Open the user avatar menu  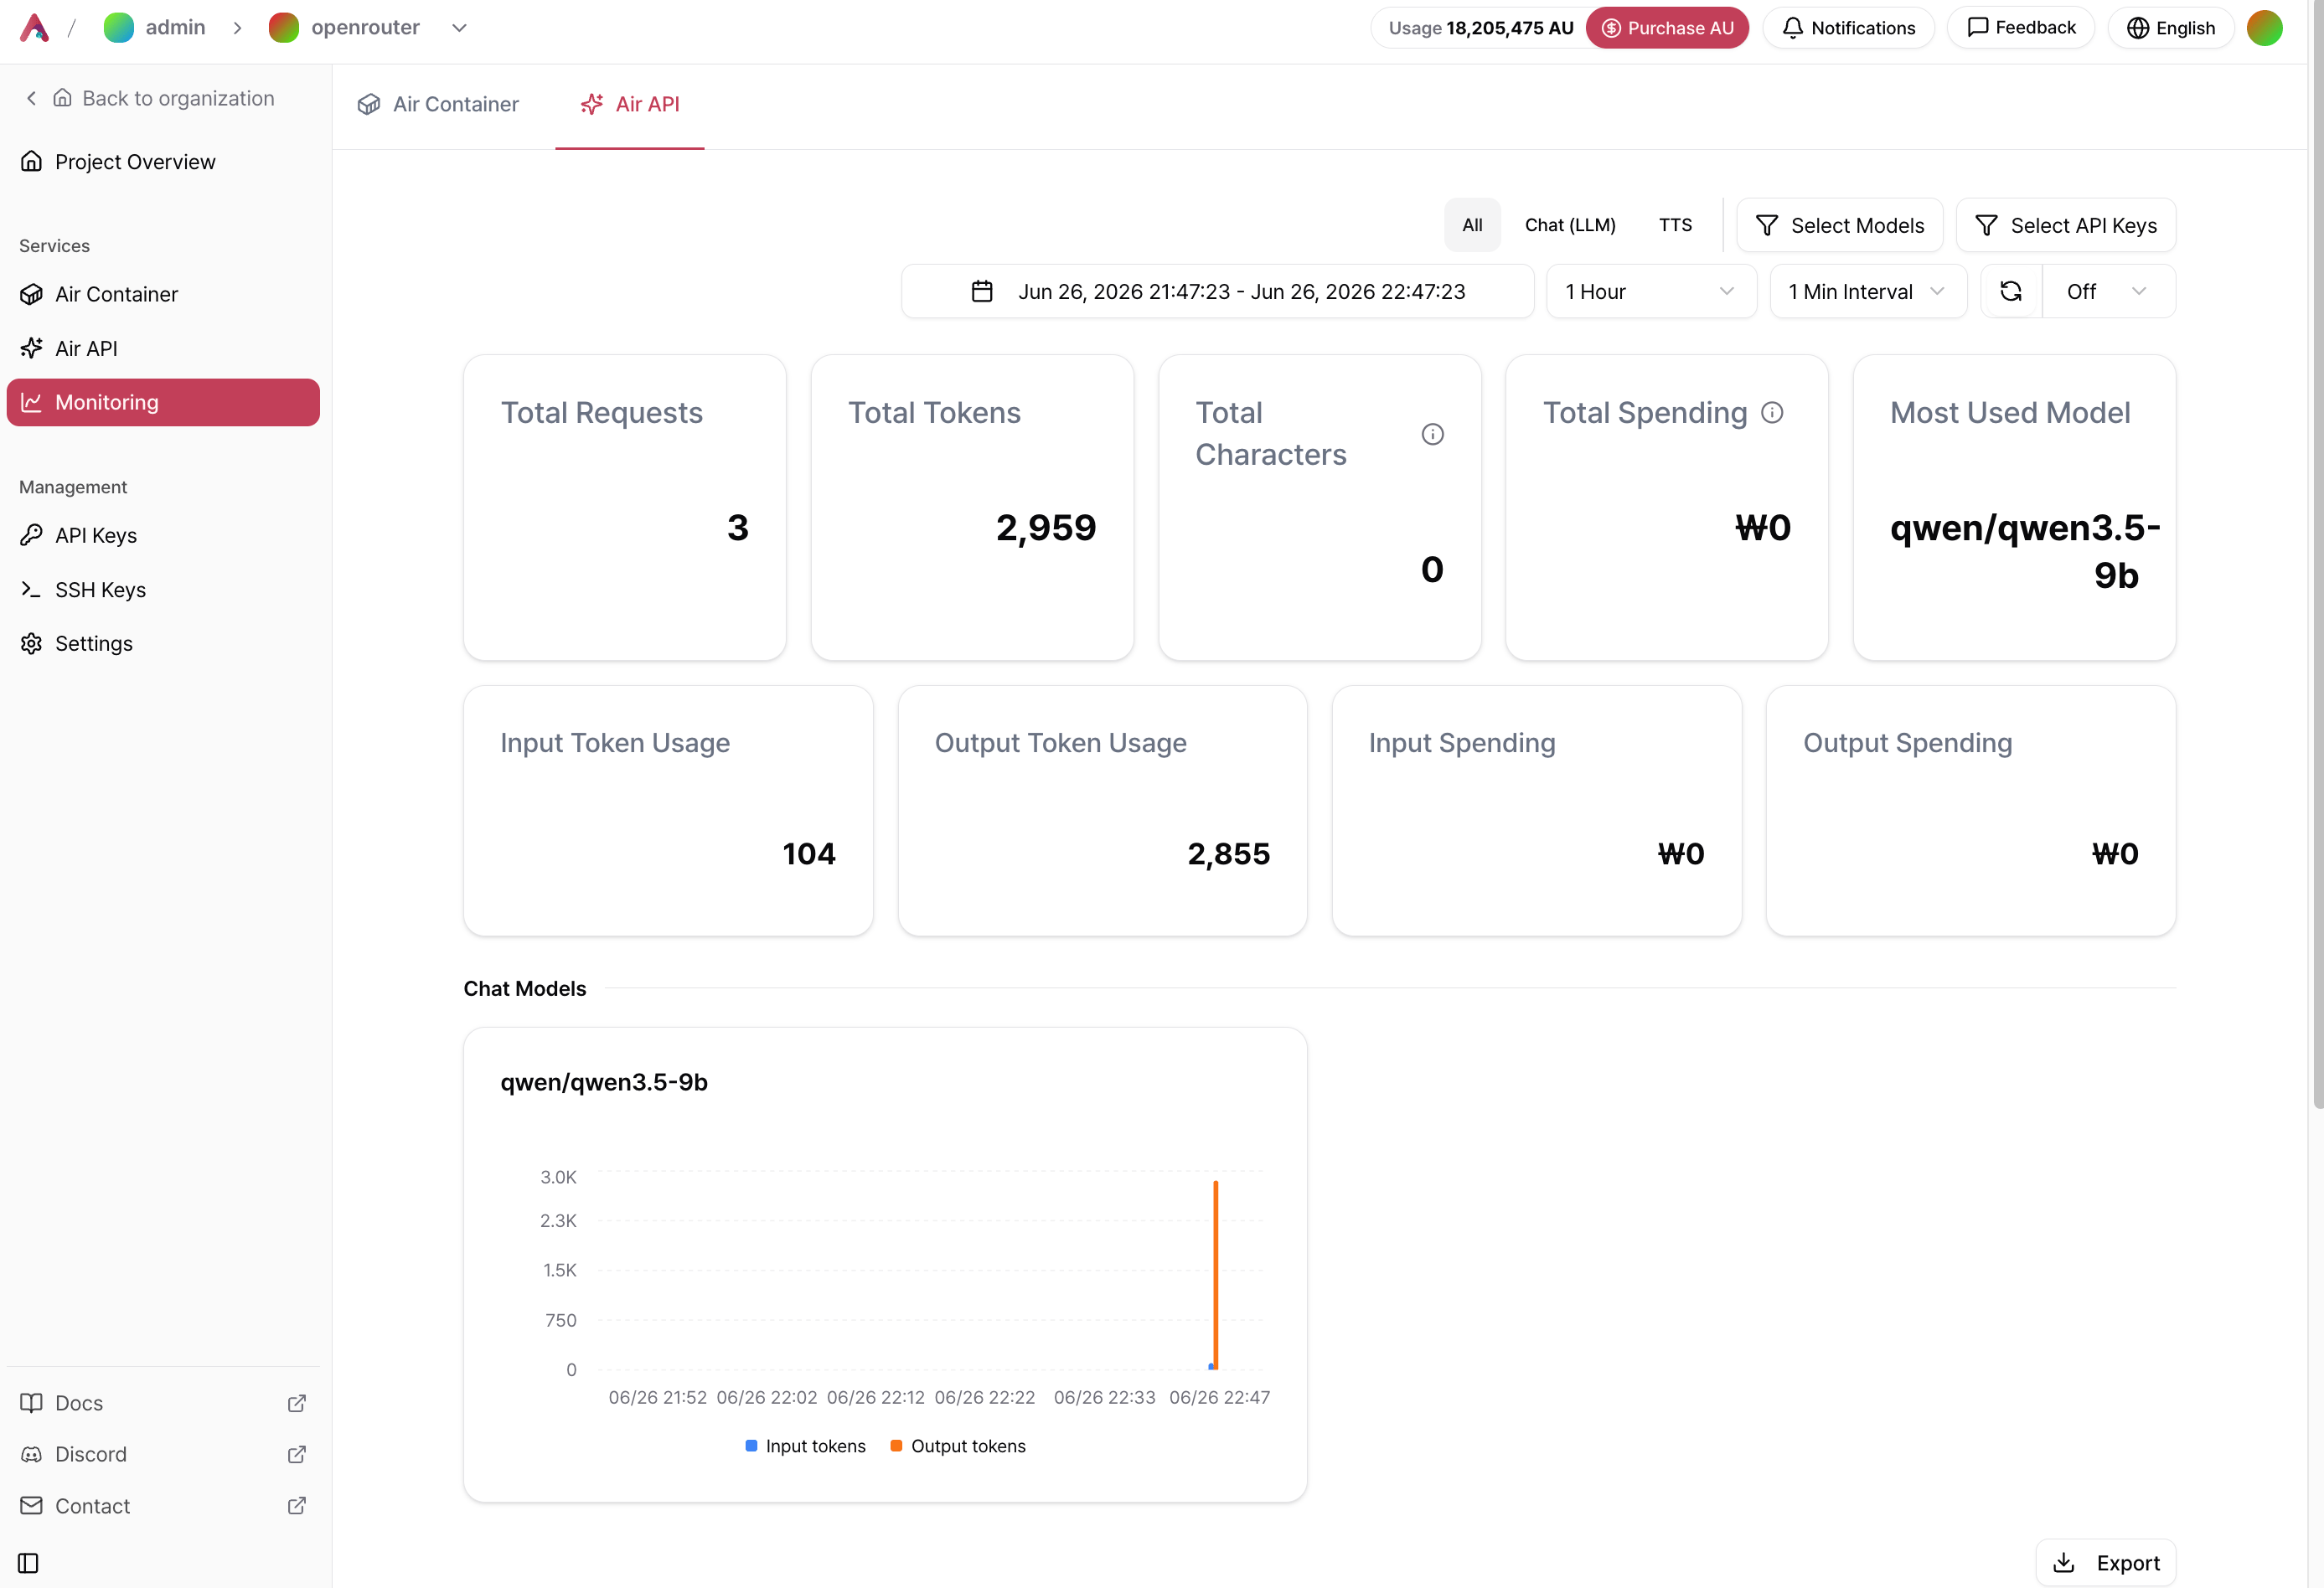pos(2264,28)
